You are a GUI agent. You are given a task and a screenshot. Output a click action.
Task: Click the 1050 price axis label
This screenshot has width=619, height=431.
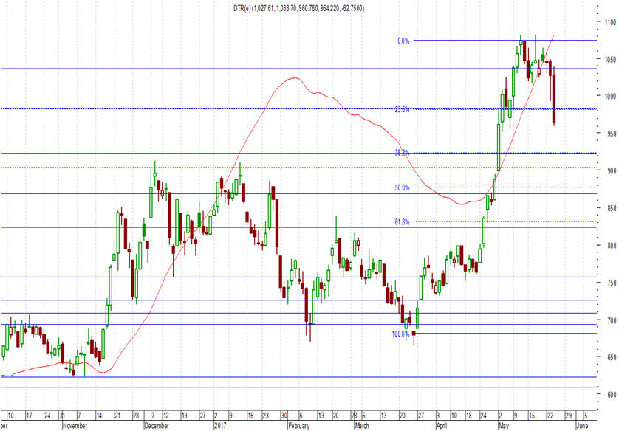click(610, 60)
